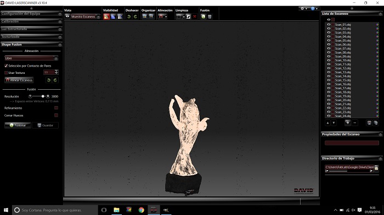
Task: Select Scan_20.obj in the list
Action: (x=343, y=100)
